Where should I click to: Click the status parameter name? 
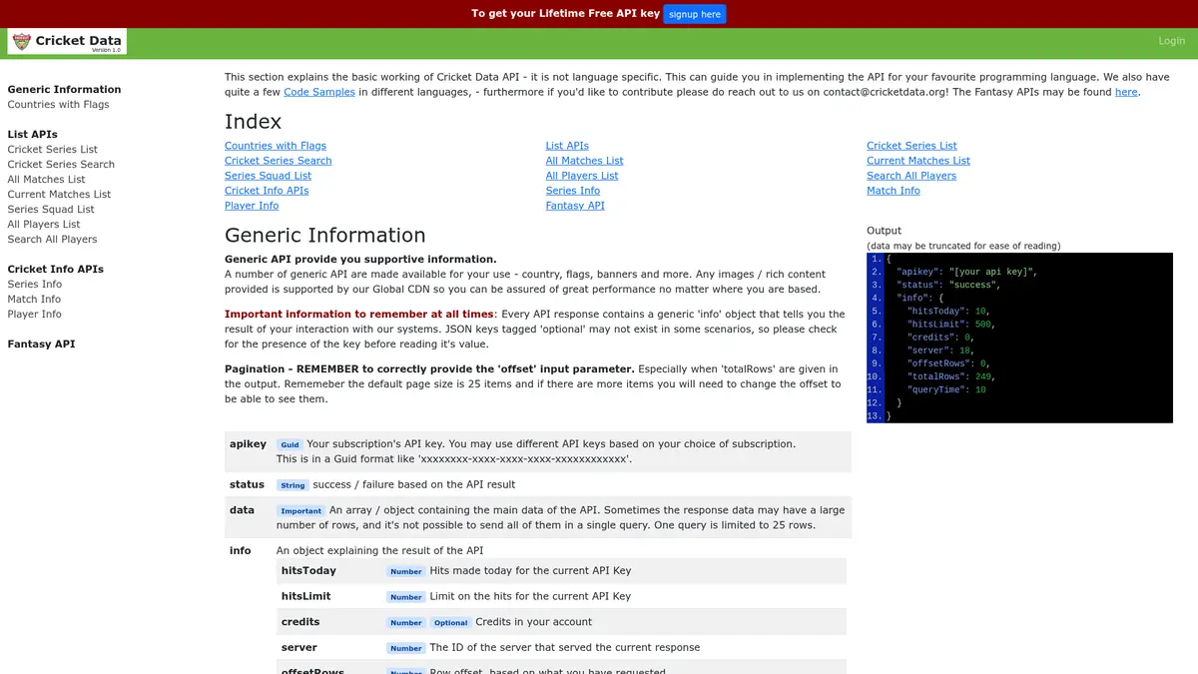click(x=247, y=484)
